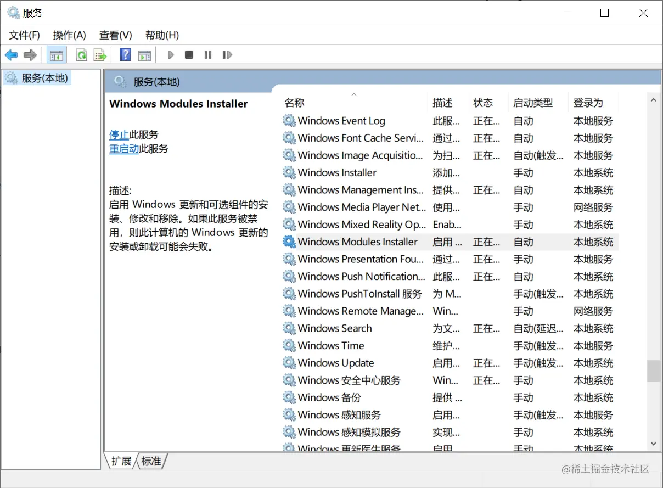Click the services icon in the title bar

(x=13, y=13)
